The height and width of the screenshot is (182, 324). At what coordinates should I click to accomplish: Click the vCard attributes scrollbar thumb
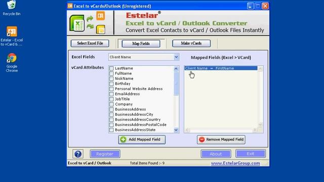(x=176, y=83)
